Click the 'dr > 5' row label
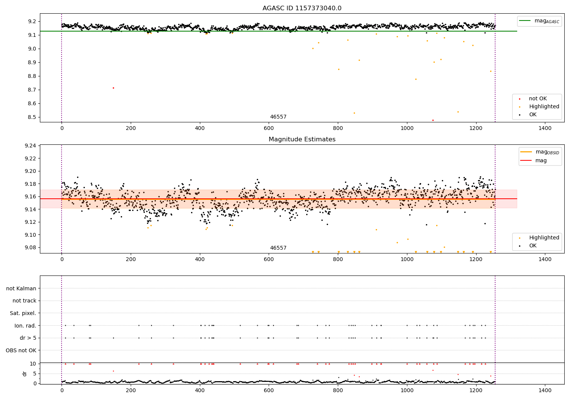 (28, 338)
